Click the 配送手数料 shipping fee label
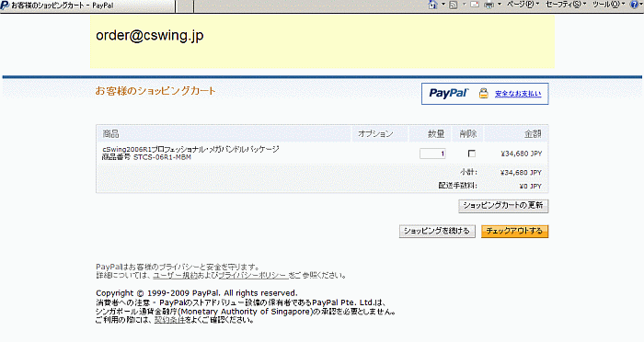 pyautogui.click(x=457, y=186)
